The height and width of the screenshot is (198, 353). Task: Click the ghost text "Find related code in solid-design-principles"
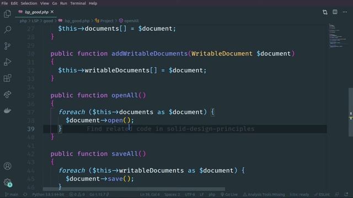170,129
